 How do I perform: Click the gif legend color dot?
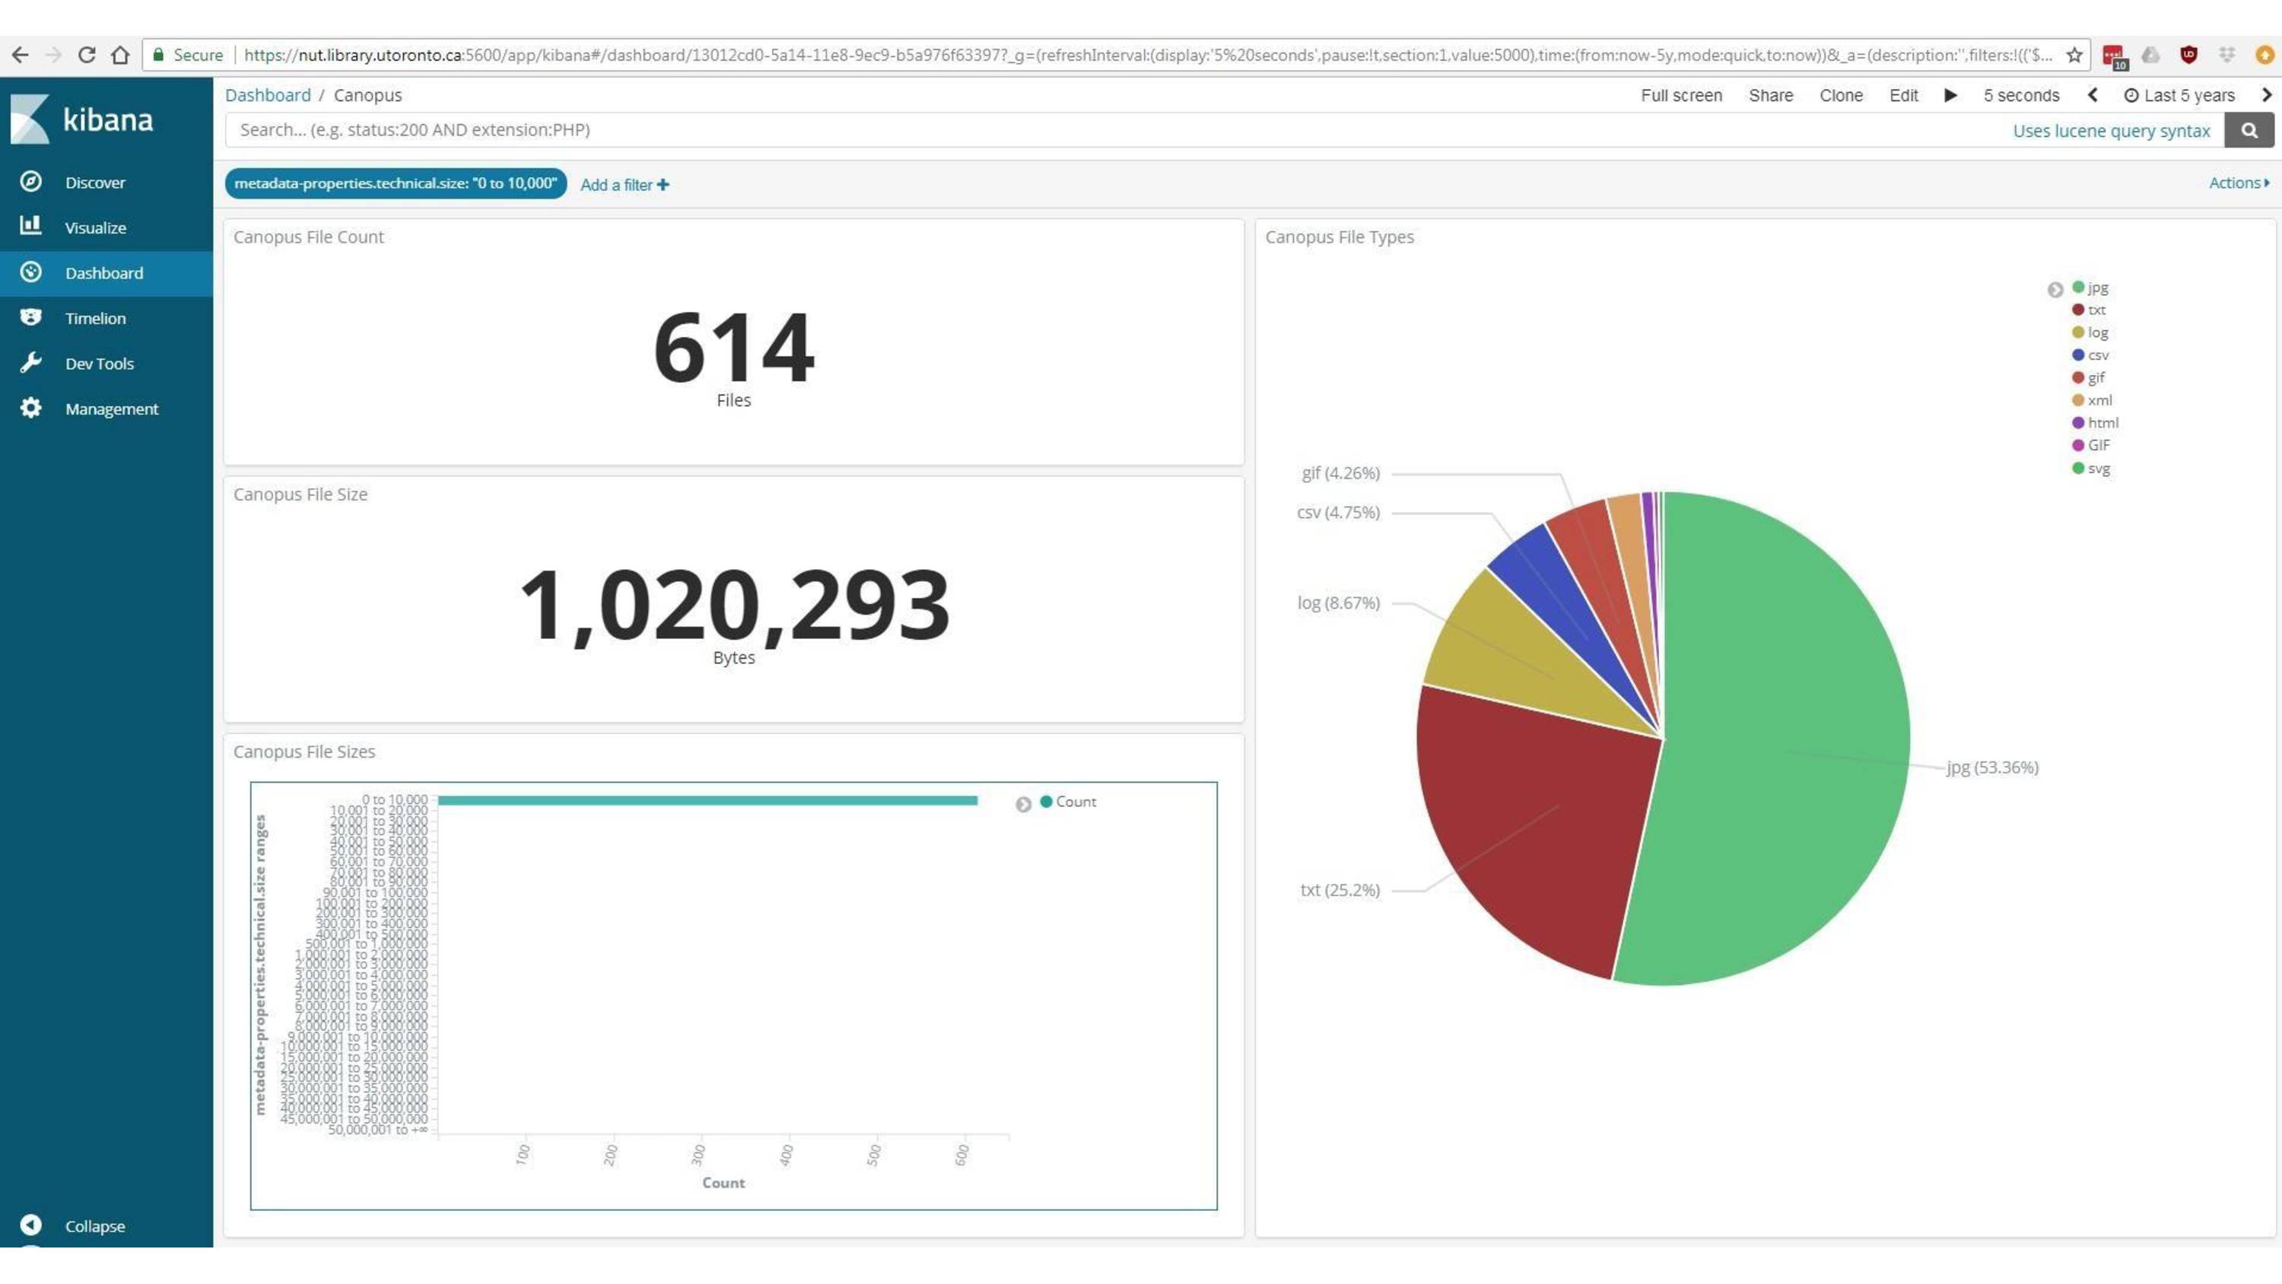2077,377
